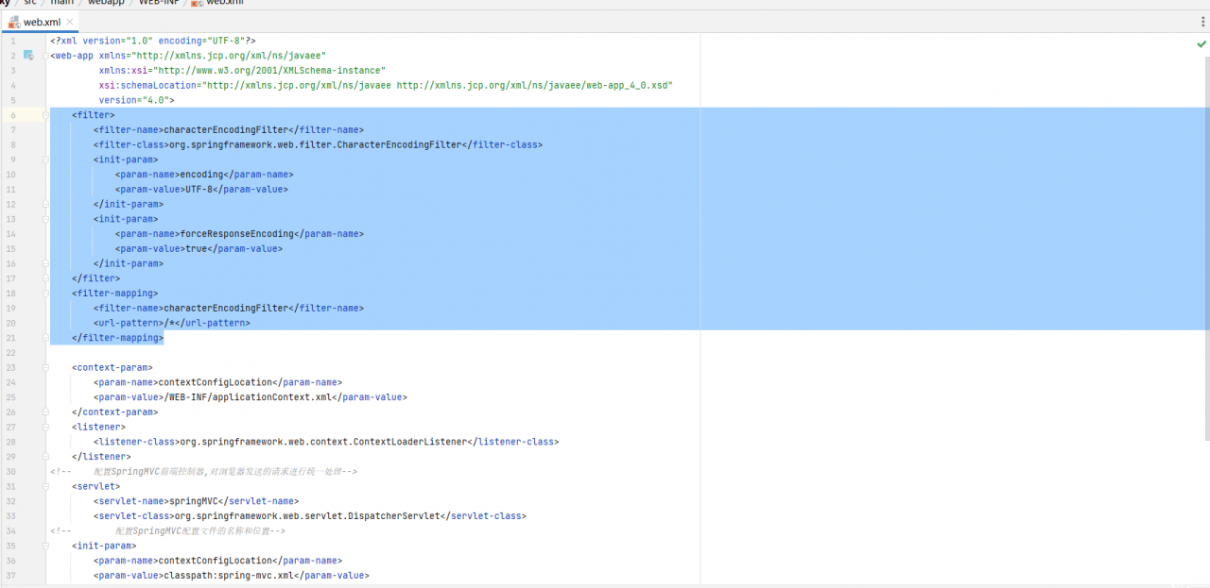
Task: Click the closing context-param tag on line 26
Action: click(x=114, y=412)
